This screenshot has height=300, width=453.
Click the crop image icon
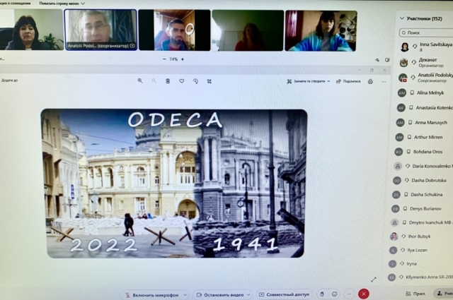point(210,81)
